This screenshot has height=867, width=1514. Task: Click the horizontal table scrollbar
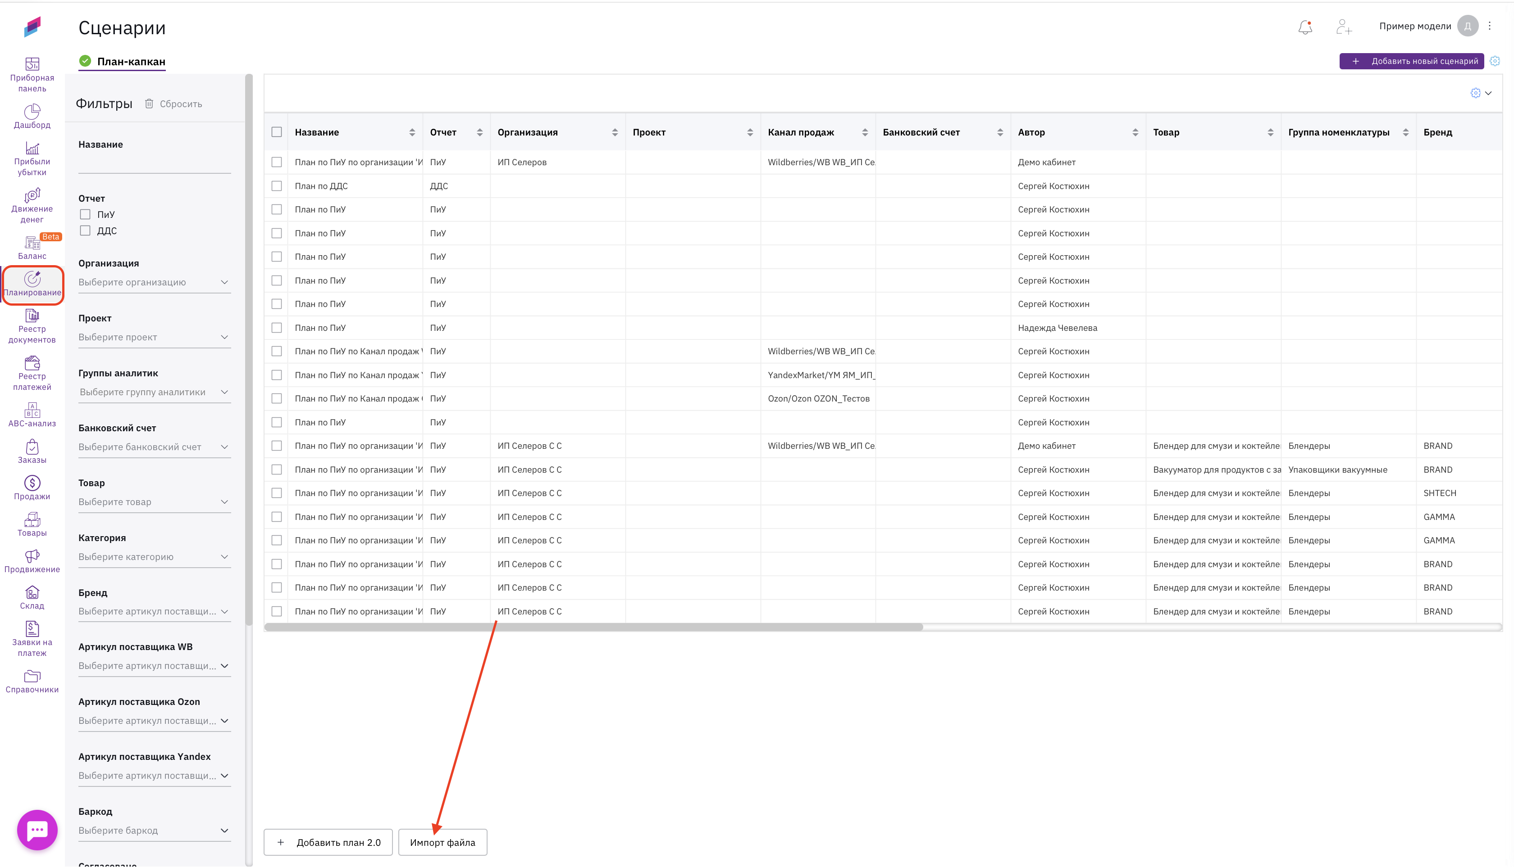[x=593, y=627]
